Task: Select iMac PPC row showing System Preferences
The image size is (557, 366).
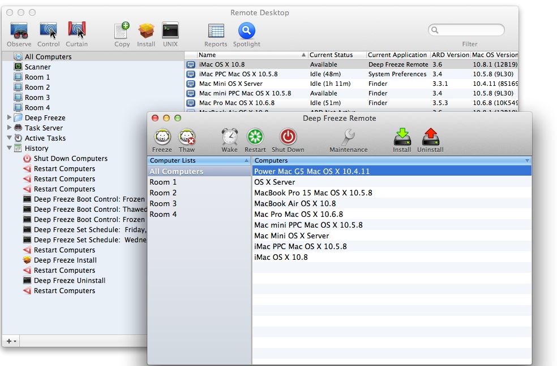Action: (352, 74)
